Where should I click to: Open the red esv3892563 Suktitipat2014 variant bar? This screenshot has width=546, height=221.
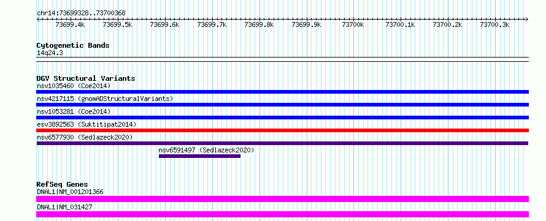click(282, 130)
